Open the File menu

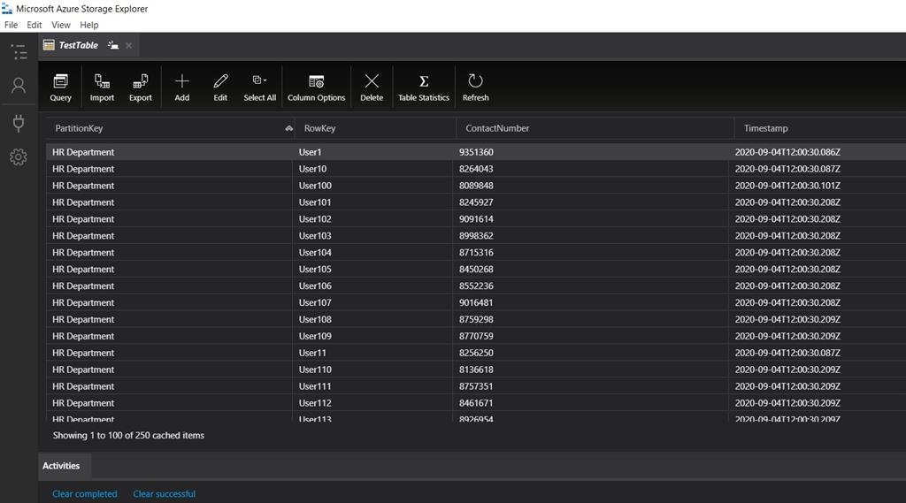[11, 25]
